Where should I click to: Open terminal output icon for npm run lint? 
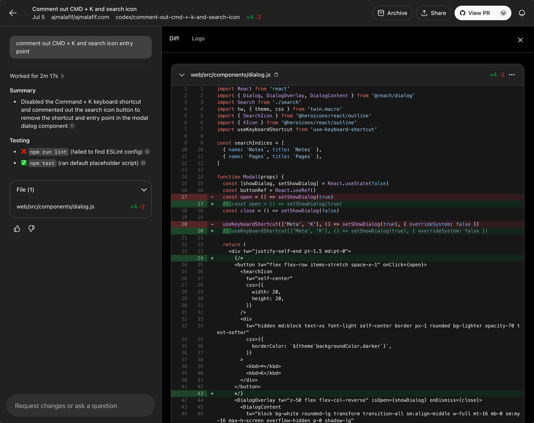[x=148, y=152]
